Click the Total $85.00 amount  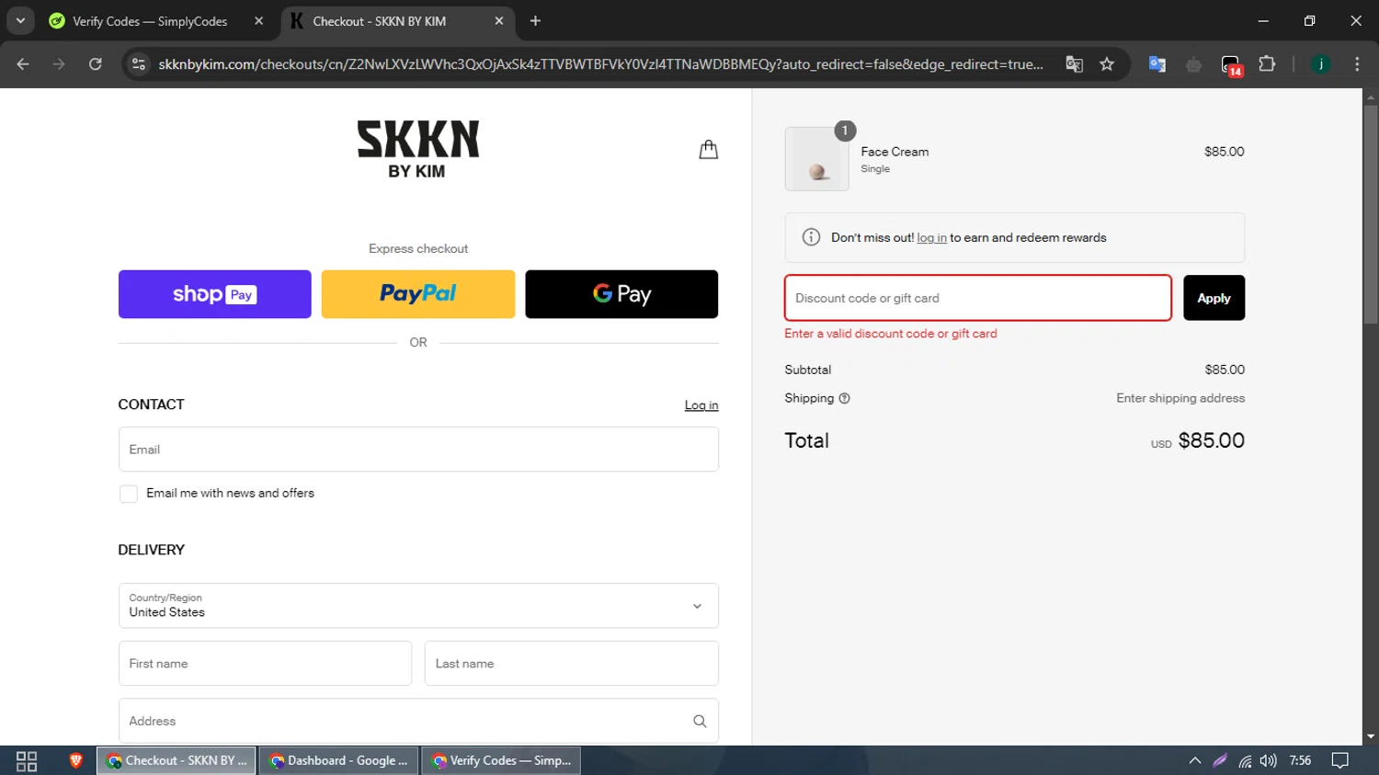[1211, 440]
